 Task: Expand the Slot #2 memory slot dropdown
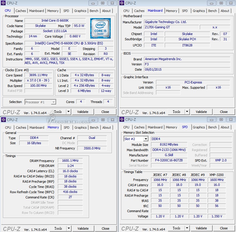point(146,139)
